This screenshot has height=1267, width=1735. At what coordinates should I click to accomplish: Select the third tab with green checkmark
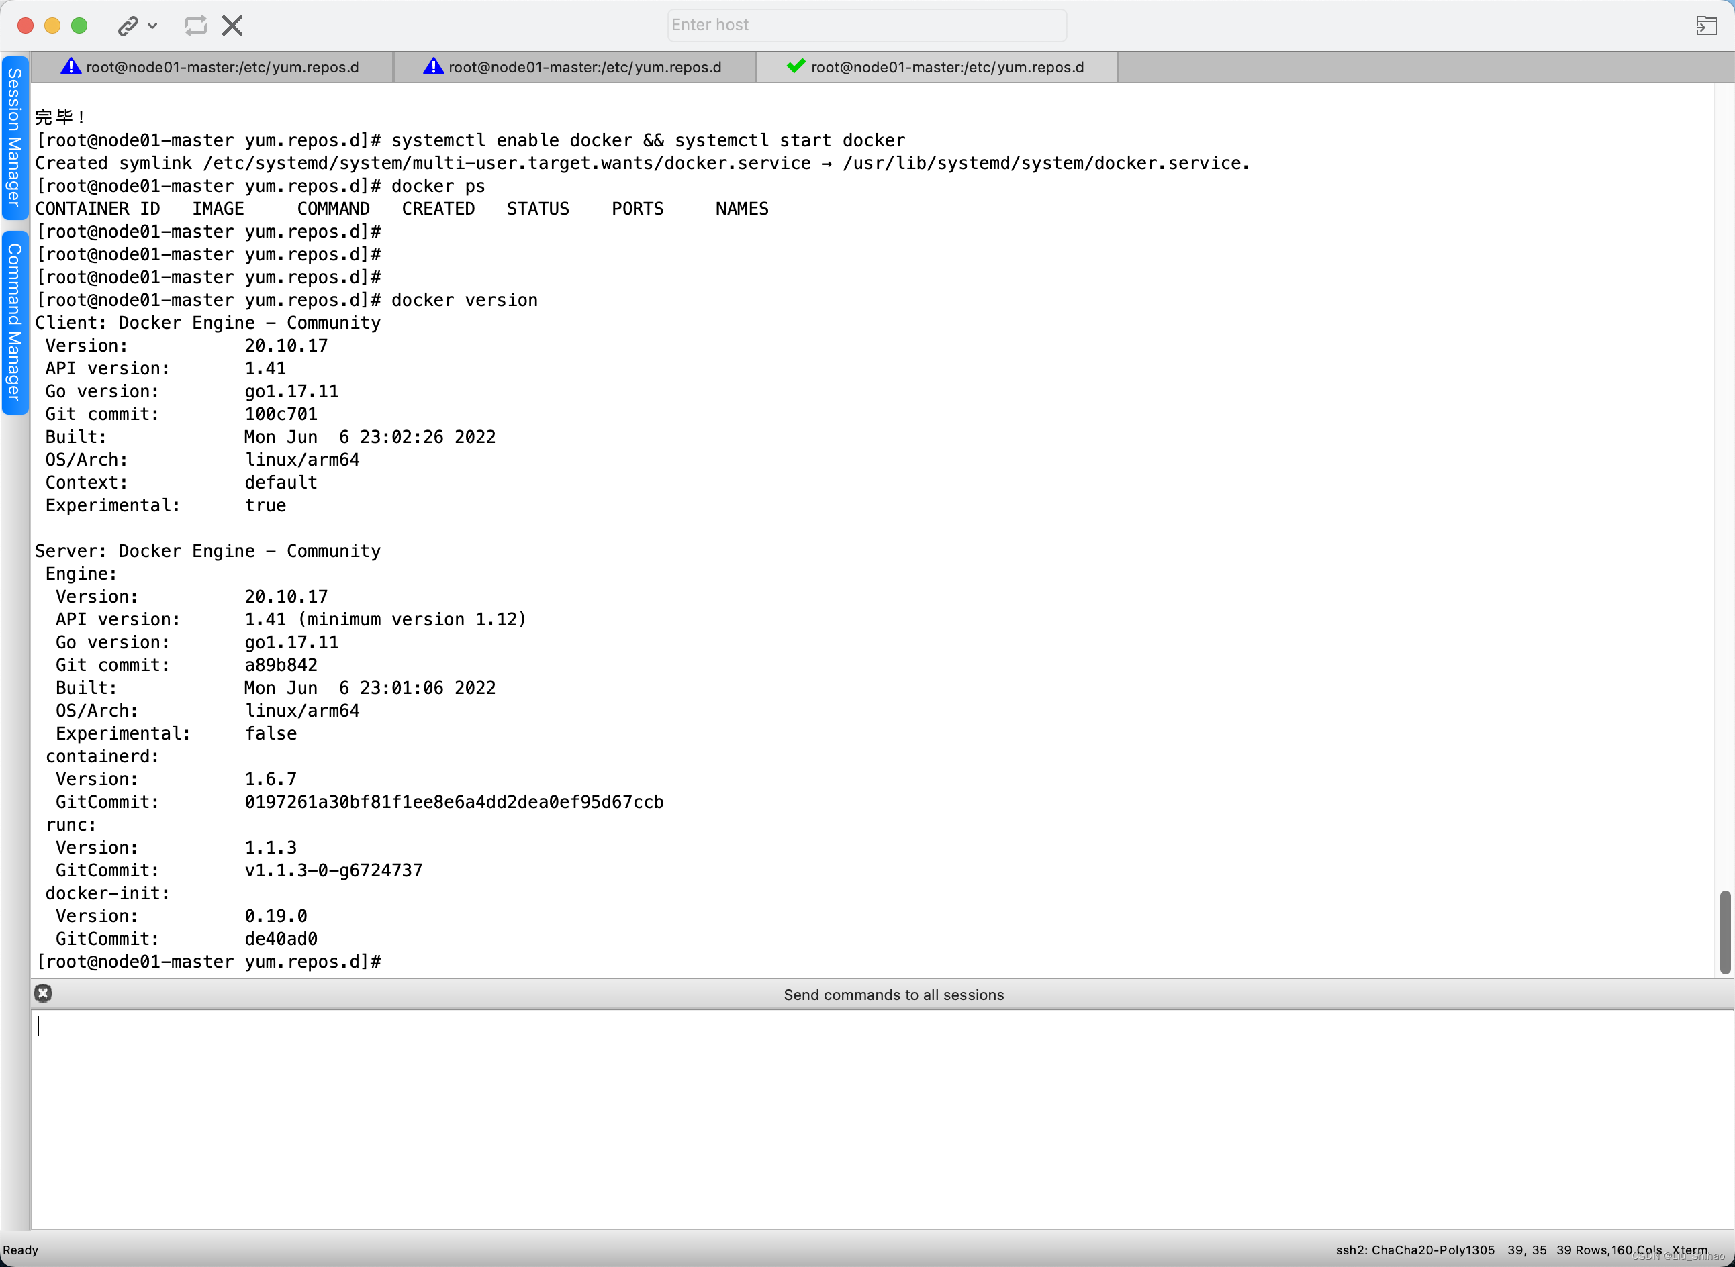(x=937, y=68)
